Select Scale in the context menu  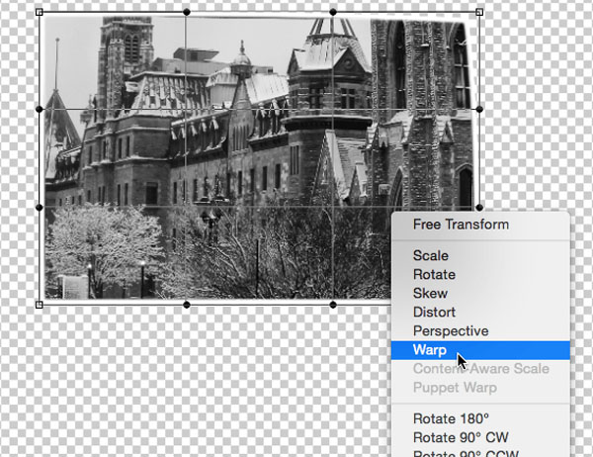[480, 255]
